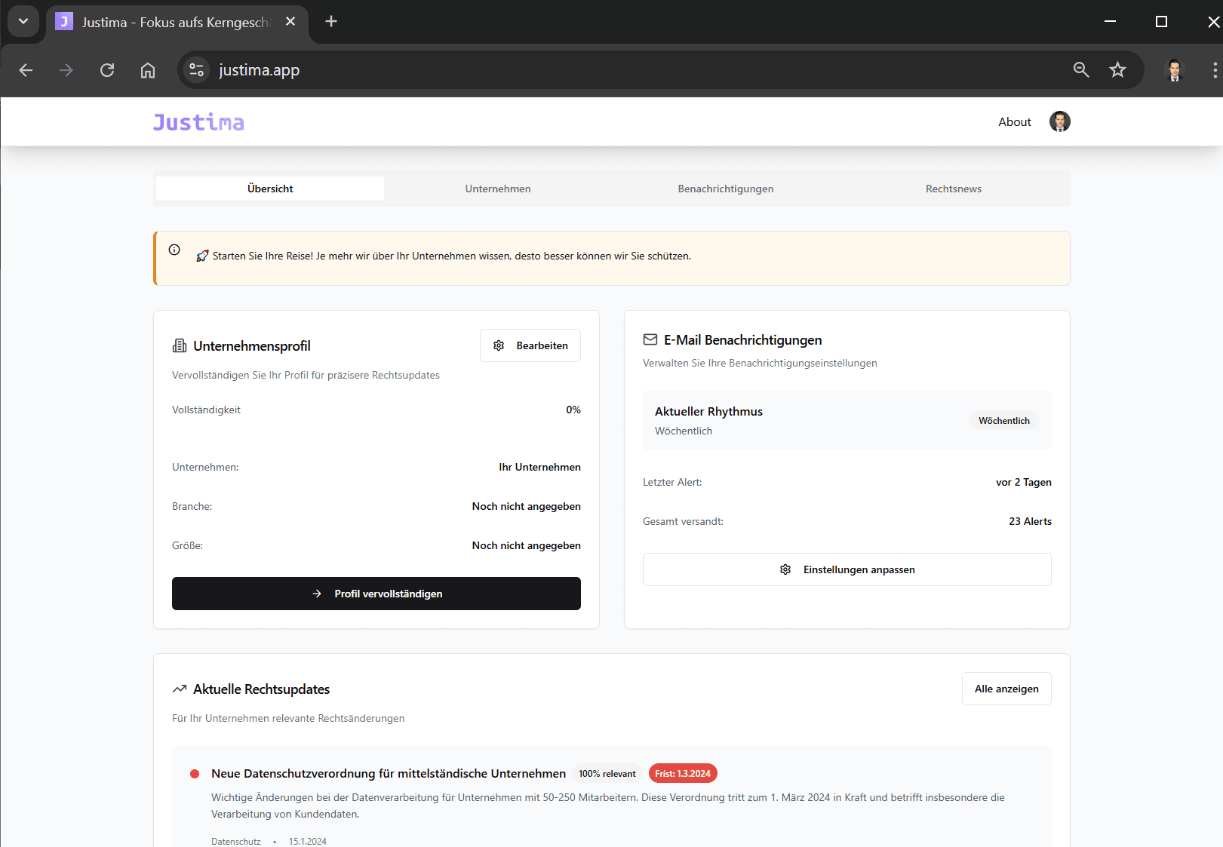
Task: Click the Aktueller Rhythmus heading
Action: click(x=708, y=411)
